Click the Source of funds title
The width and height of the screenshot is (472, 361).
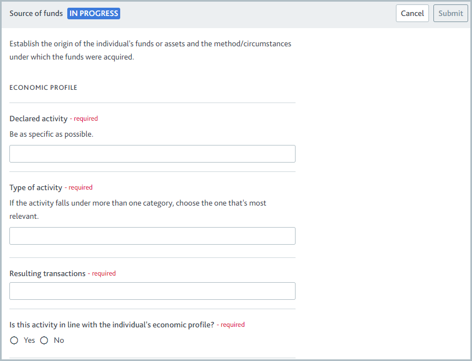(x=36, y=13)
